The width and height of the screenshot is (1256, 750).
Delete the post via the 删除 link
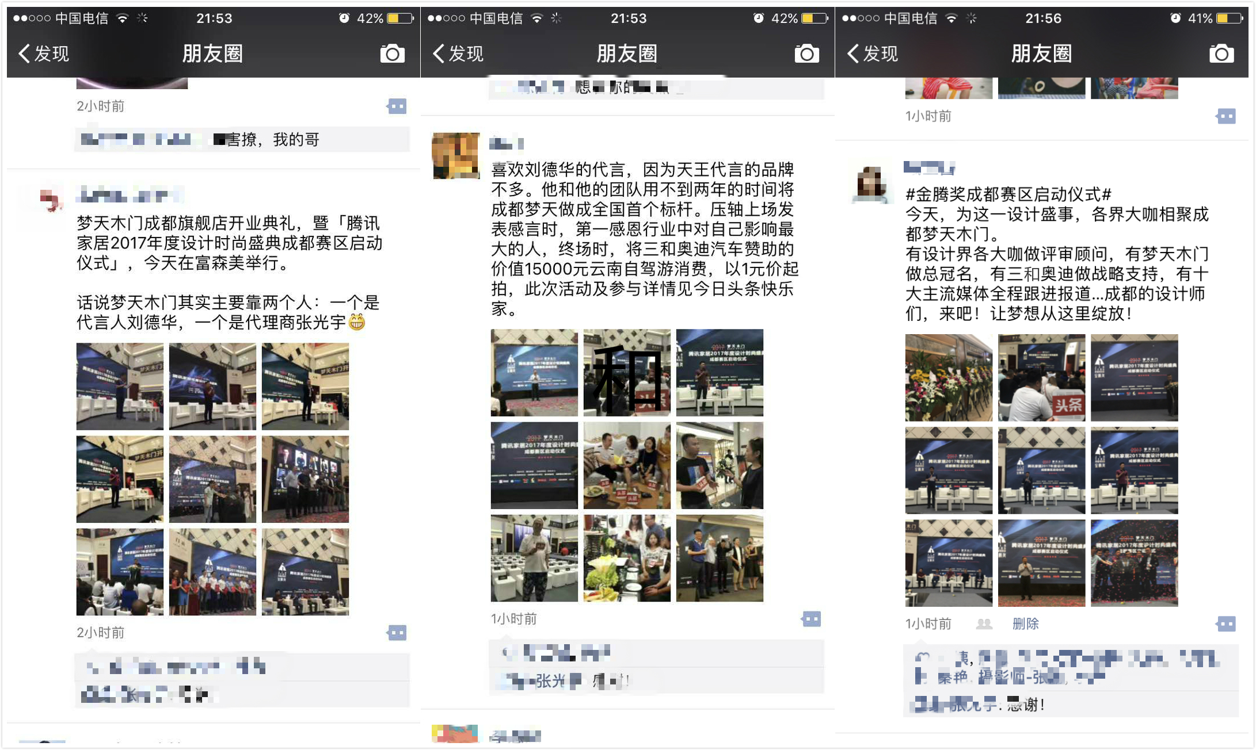pos(1025,624)
